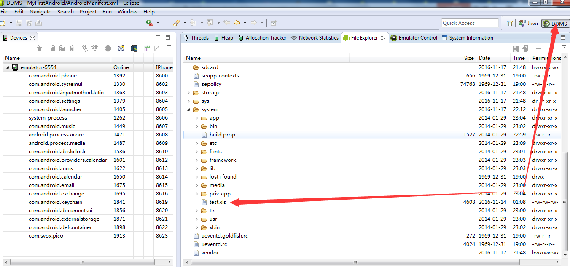Open the Devices view menu triangle

click(x=169, y=46)
